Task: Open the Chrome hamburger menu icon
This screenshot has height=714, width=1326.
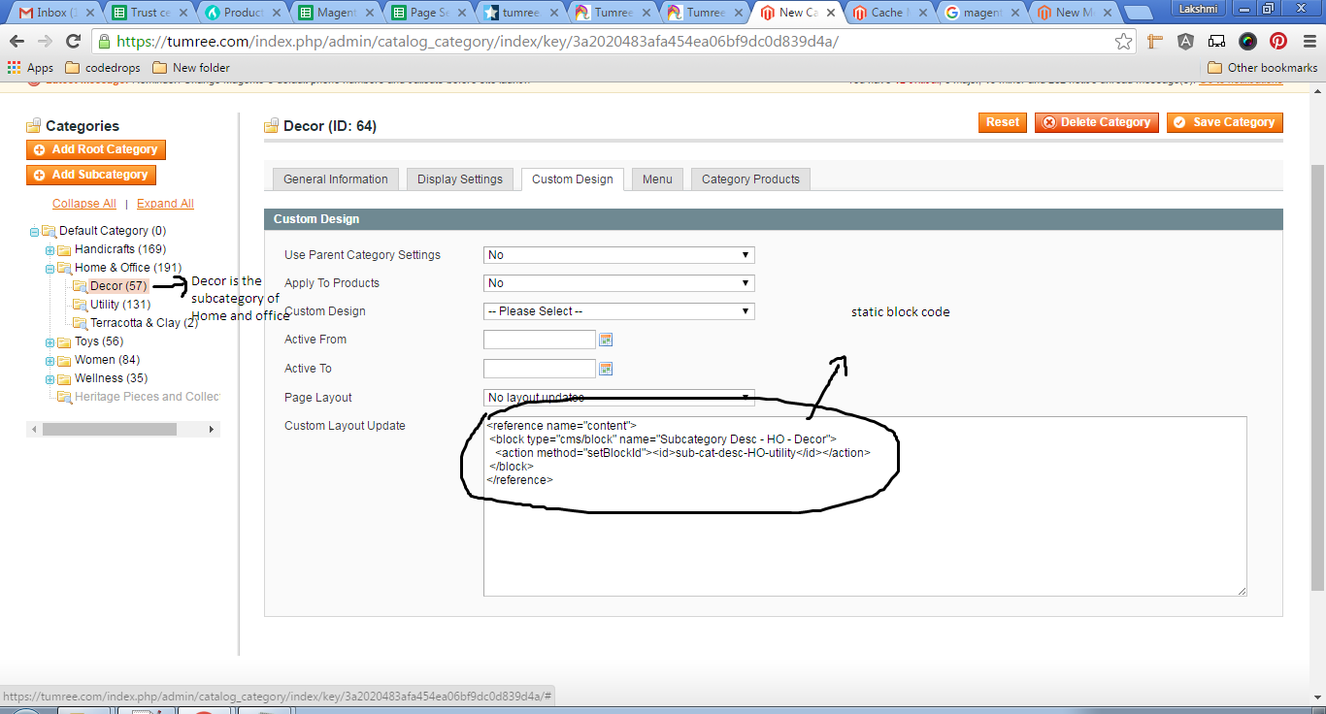Action: click(1309, 41)
